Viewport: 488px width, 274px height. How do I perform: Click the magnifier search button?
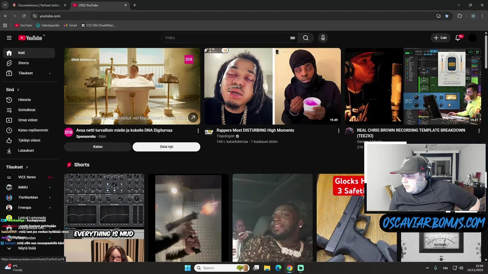point(306,38)
